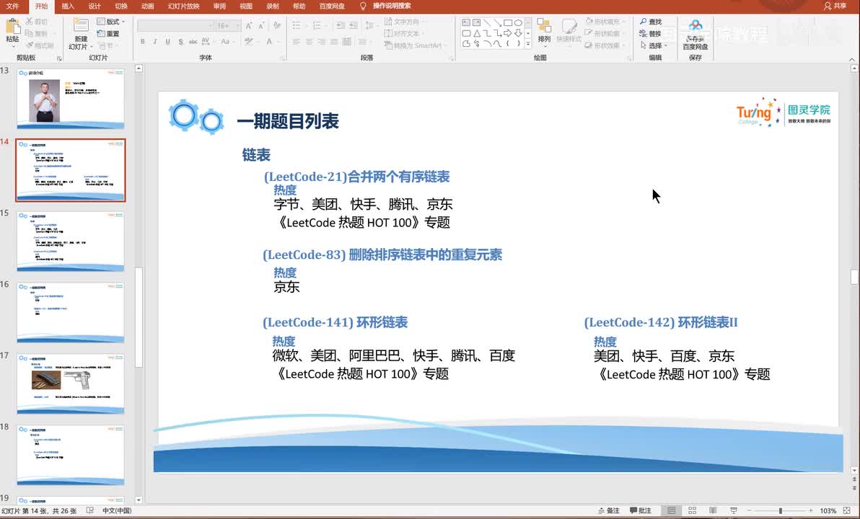Click the (LeetCode-83) heading text on slide
The height and width of the screenshot is (519, 860).
tap(382, 255)
